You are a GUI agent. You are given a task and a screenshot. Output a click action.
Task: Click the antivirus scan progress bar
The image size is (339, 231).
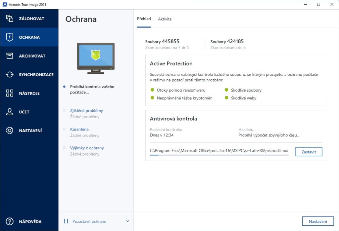point(219,155)
